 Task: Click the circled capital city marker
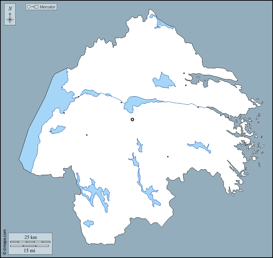tap(132, 119)
